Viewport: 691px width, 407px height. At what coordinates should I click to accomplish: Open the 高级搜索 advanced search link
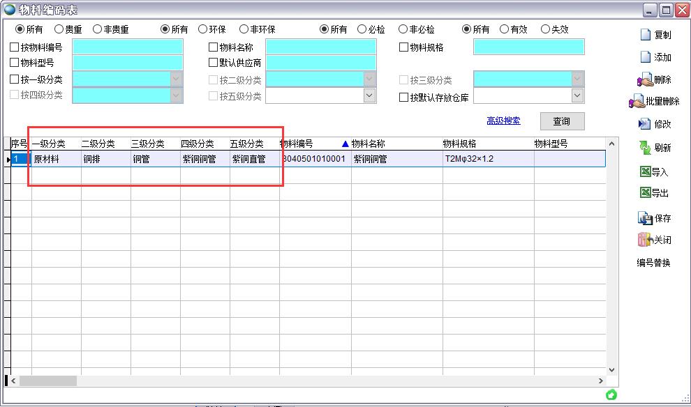click(x=503, y=121)
